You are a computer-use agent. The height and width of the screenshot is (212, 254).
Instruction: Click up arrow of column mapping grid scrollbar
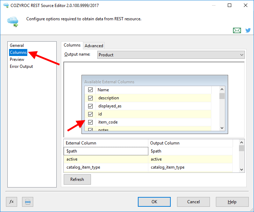pos(241,142)
